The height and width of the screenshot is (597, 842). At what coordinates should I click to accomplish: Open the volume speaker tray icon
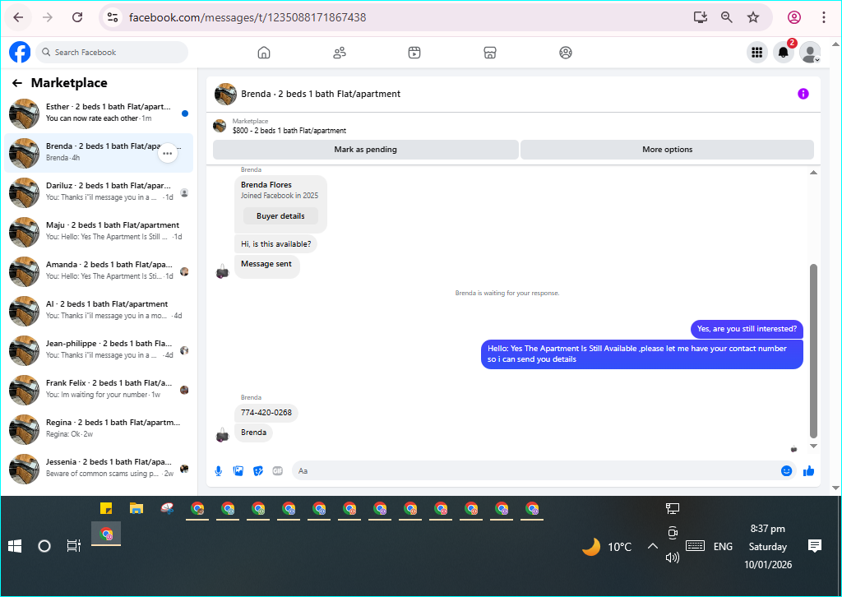click(673, 558)
